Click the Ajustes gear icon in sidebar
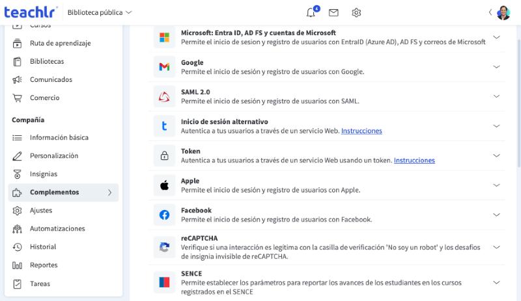The image size is (521, 301). pyautogui.click(x=17, y=211)
